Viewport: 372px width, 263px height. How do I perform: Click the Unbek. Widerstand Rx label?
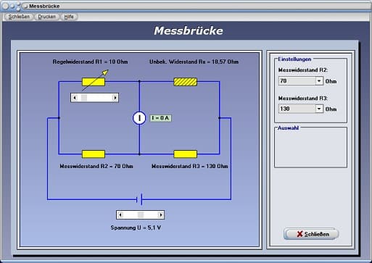pos(194,62)
